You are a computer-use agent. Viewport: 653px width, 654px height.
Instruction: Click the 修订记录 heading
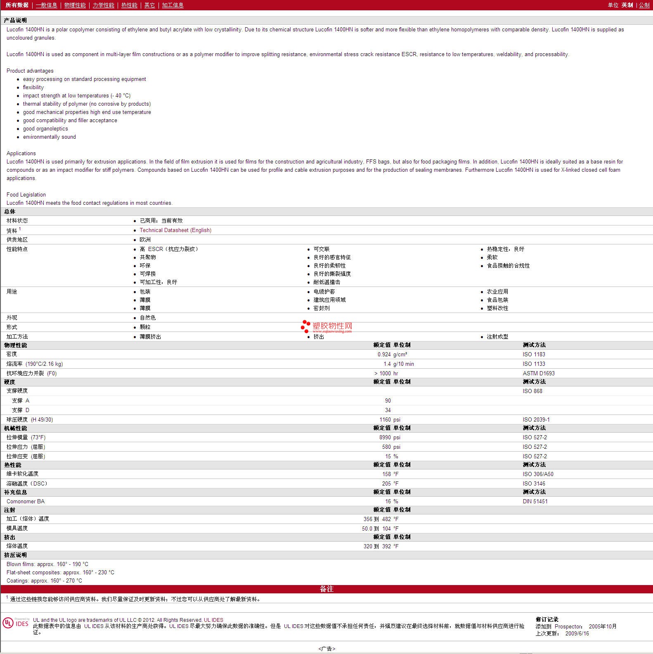(547, 619)
